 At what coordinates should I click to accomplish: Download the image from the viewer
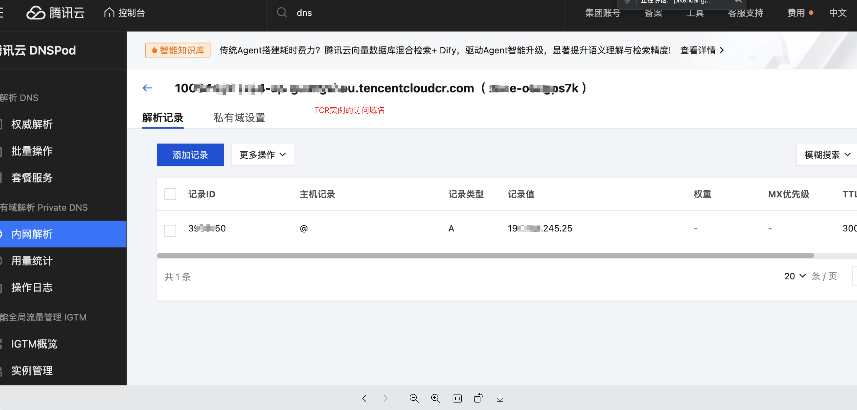(500, 398)
